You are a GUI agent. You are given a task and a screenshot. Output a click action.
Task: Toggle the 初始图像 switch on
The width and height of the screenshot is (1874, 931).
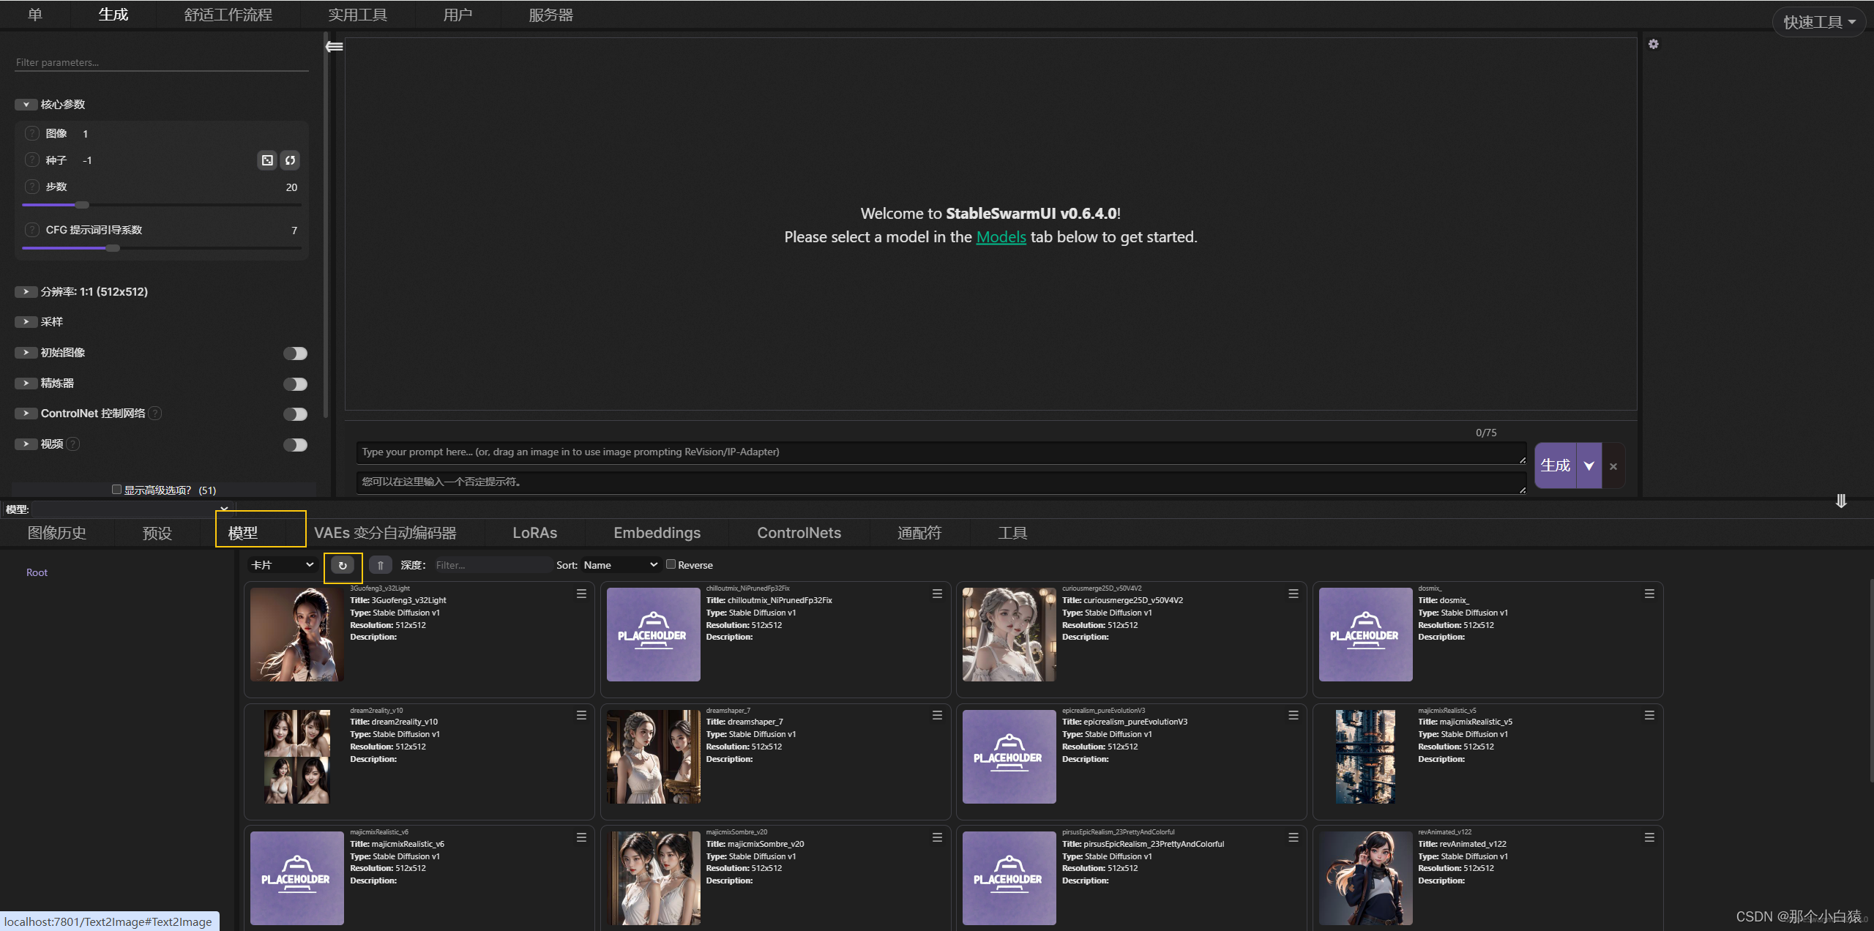click(295, 354)
